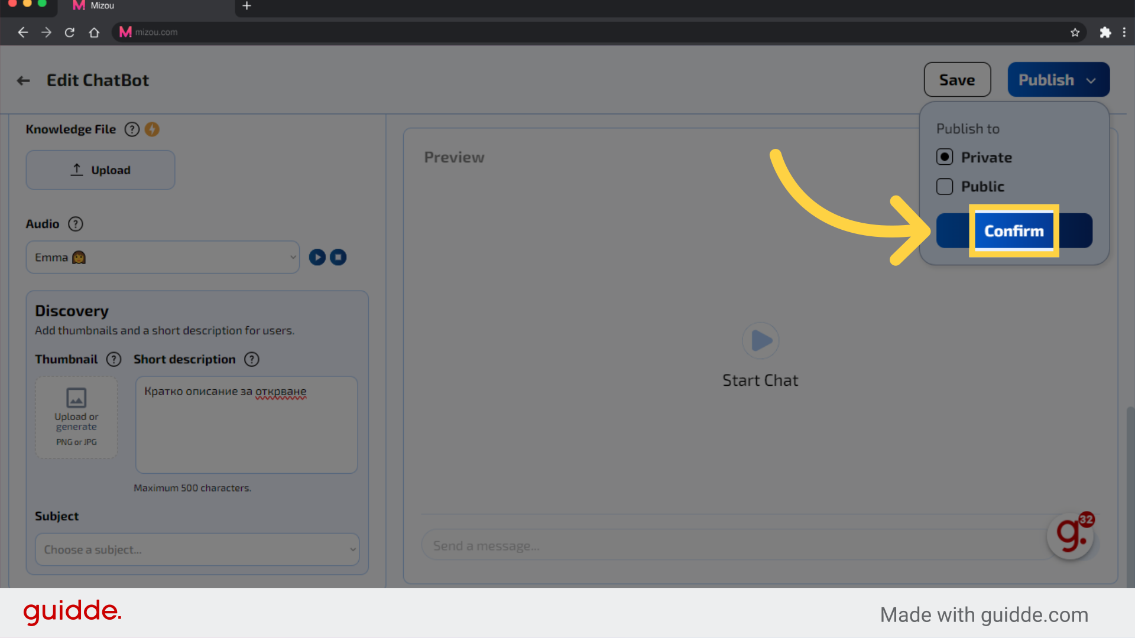Image resolution: width=1135 pixels, height=638 pixels.
Task: Click the Thumbnail help icon
Action: tap(112, 359)
